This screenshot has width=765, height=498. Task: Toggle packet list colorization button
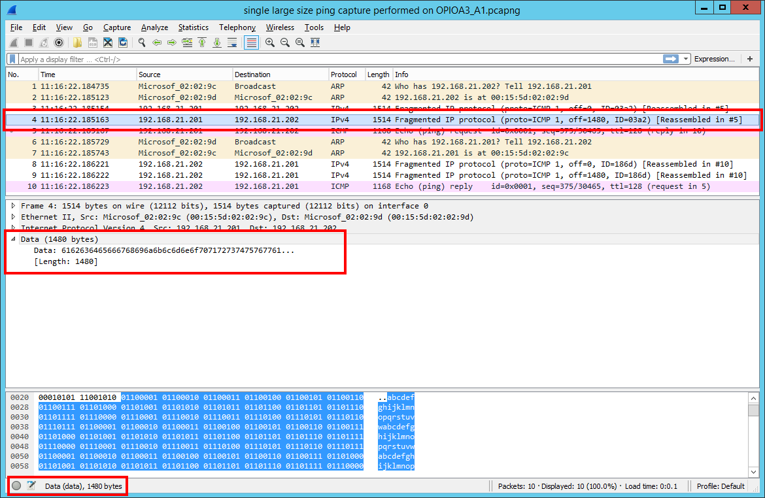tap(251, 42)
